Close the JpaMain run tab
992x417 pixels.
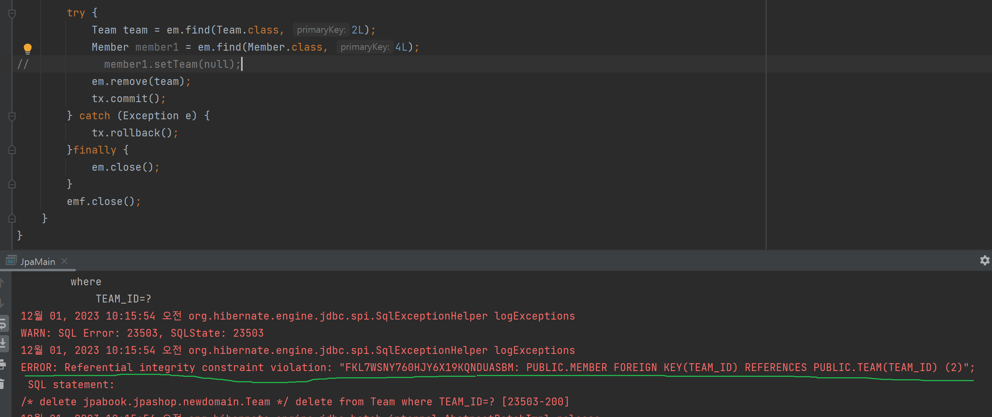pos(64,261)
